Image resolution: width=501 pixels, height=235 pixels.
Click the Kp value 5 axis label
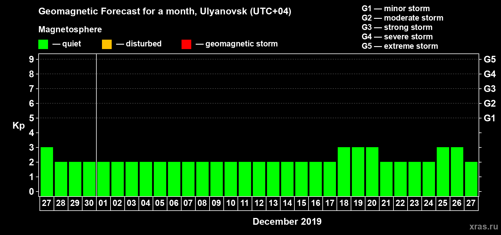[x=32, y=118]
